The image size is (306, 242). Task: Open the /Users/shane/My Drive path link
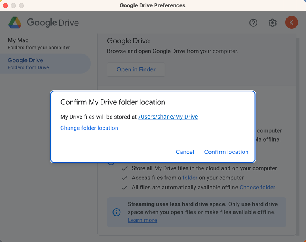click(x=168, y=117)
